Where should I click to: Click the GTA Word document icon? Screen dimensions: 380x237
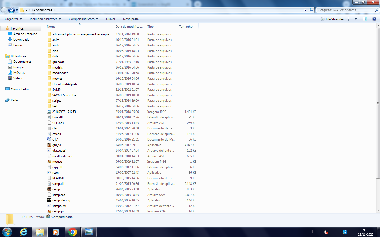point(49,139)
